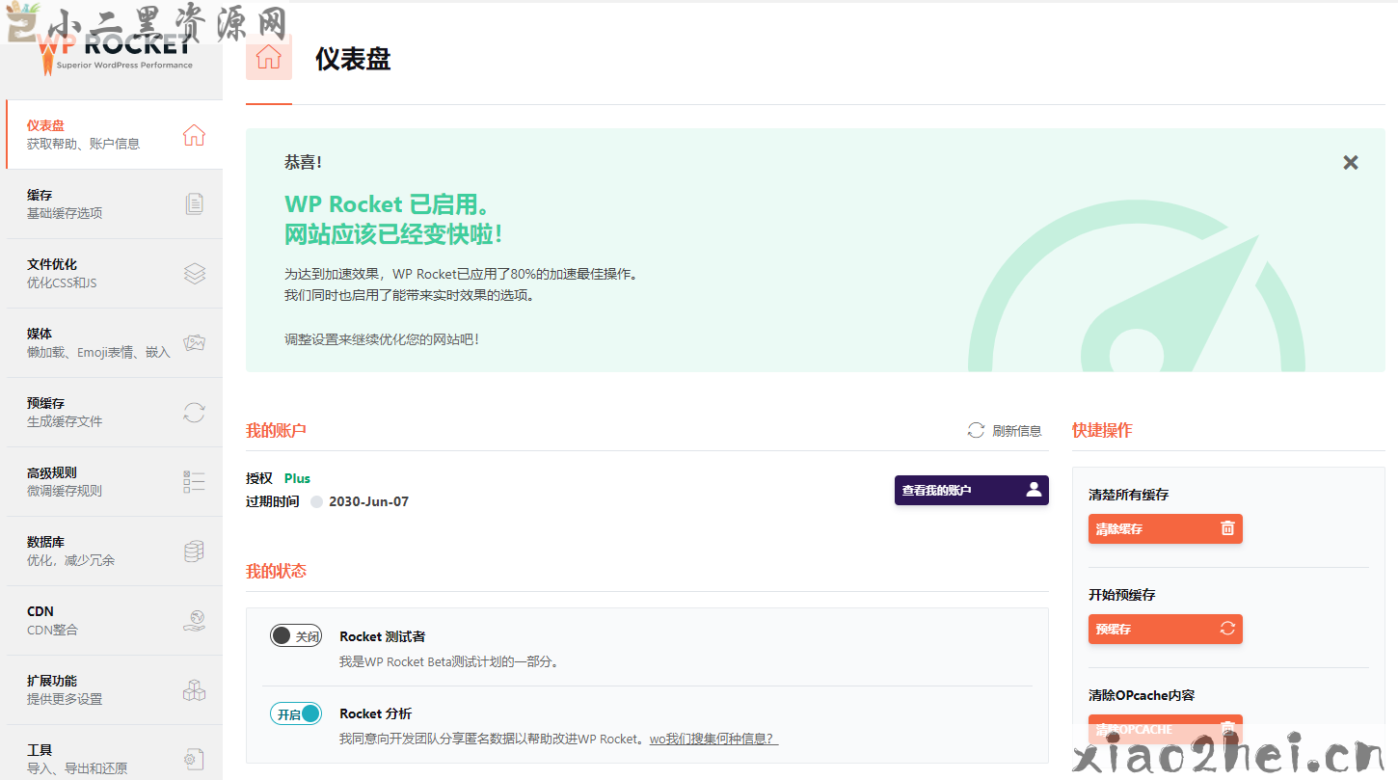Click the cubes icon beside 扩展功能
This screenshot has height=780, width=1398.
pos(194,690)
